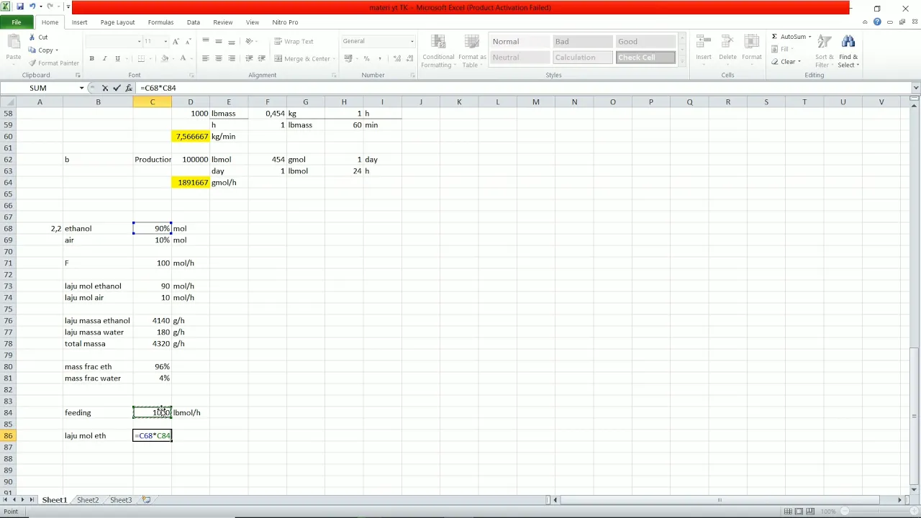This screenshot has width=921, height=518.
Task: Toggle Italic formatting
Action: coord(104,58)
